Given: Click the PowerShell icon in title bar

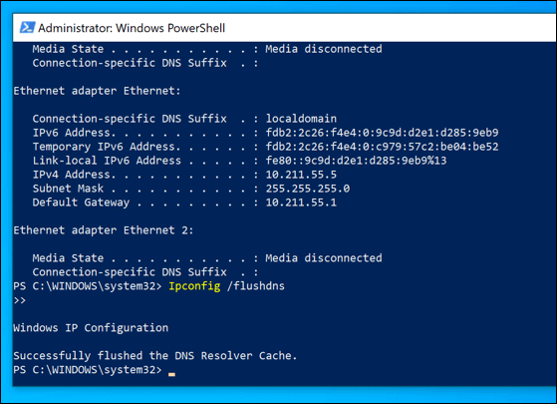Looking at the screenshot, I should 27,27.
